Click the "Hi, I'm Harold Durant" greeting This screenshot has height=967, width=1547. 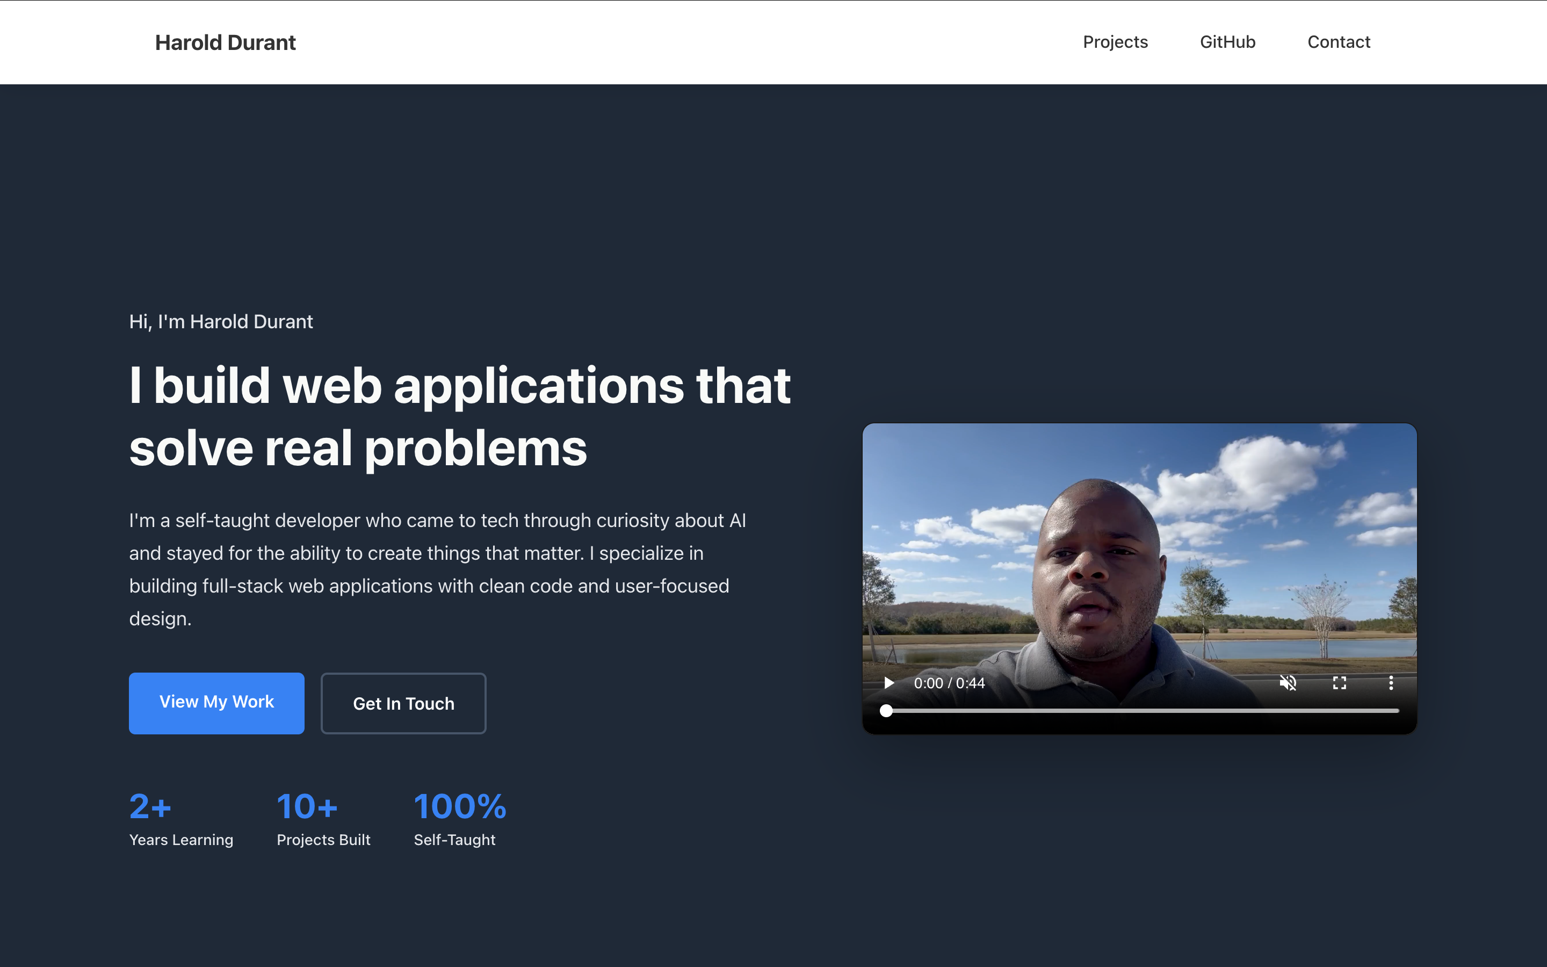pos(221,322)
